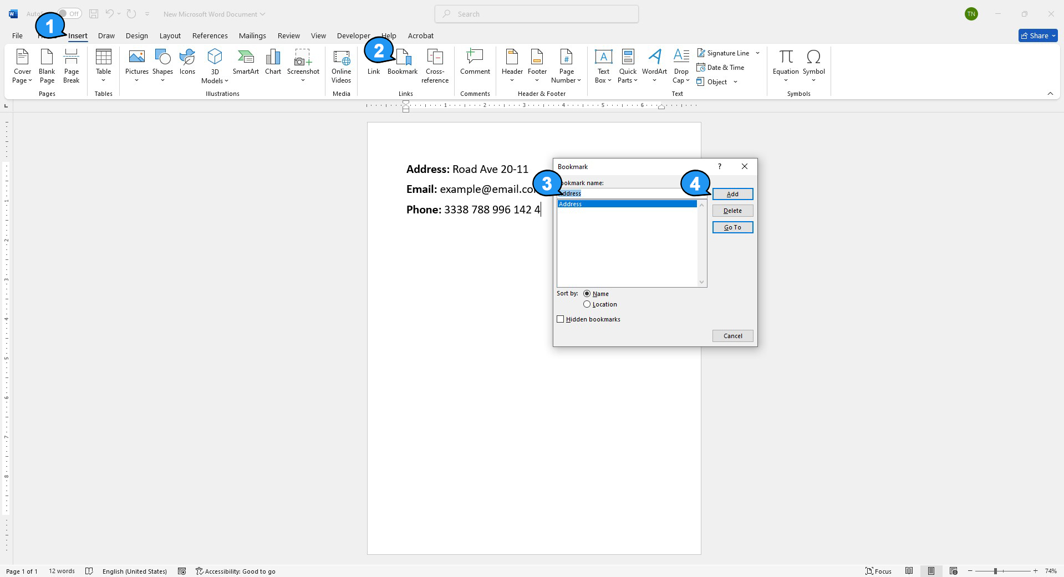Open the Pictures insert option
Screen dimensions: 1064x577
click(x=137, y=66)
